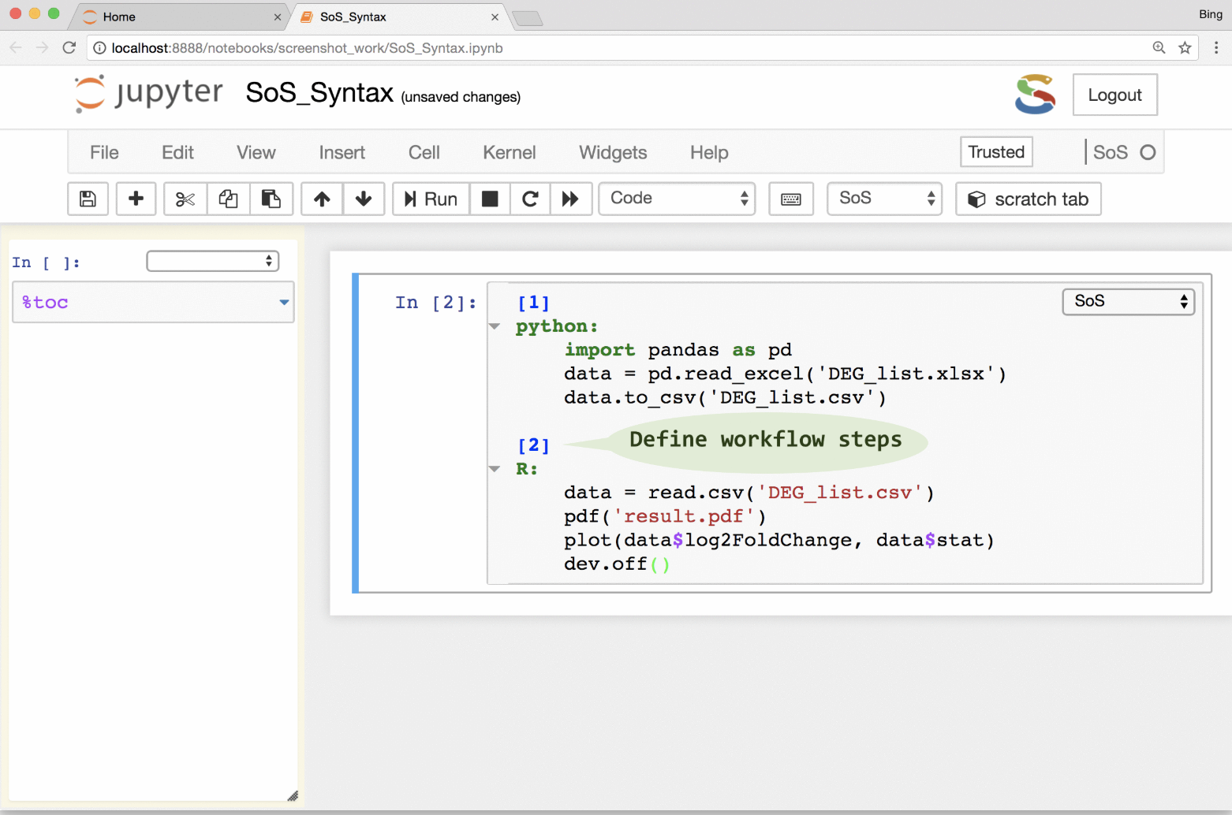
Task: Open the command palette keyboard icon
Action: (x=791, y=199)
